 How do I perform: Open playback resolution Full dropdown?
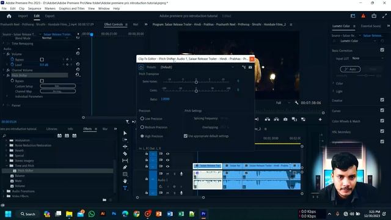[x=283, y=103]
